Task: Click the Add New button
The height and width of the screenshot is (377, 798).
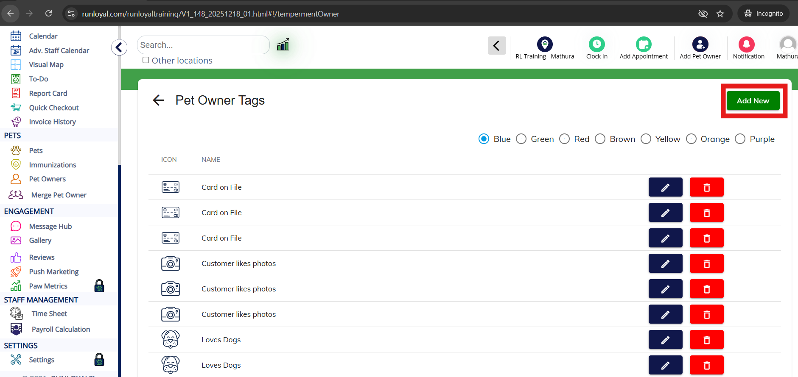Action: point(753,101)
